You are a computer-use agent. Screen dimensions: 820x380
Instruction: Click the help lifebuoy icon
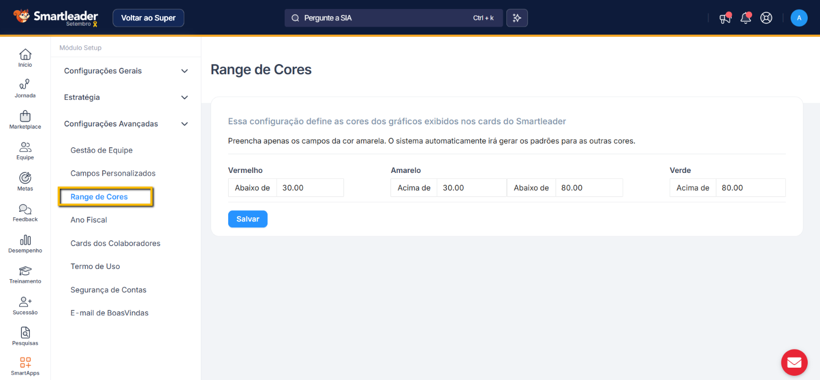[x=766, y=18]
